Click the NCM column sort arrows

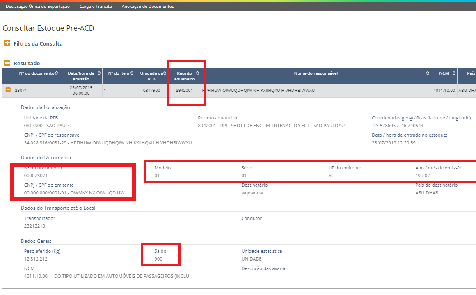click(453, 73)
